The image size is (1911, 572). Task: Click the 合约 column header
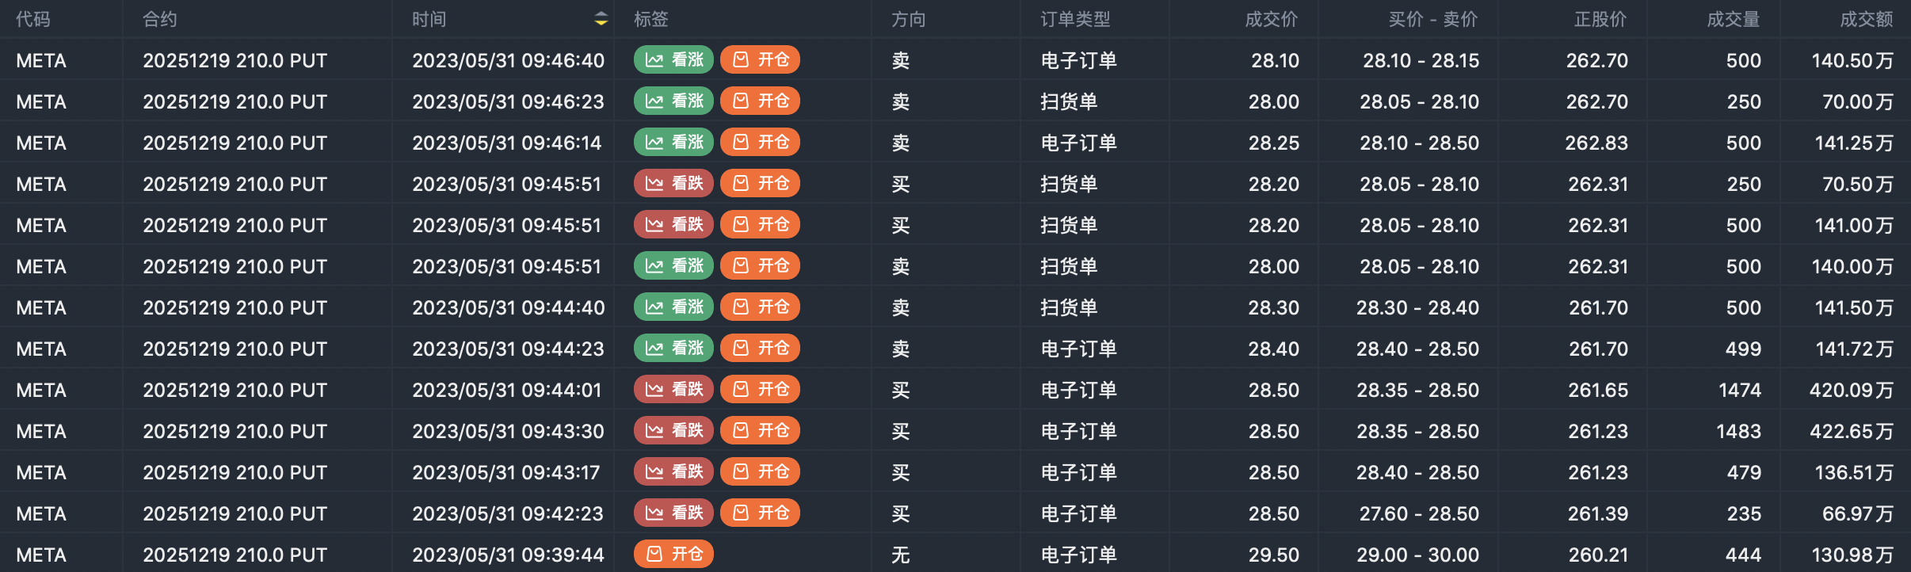click(160, 19)
